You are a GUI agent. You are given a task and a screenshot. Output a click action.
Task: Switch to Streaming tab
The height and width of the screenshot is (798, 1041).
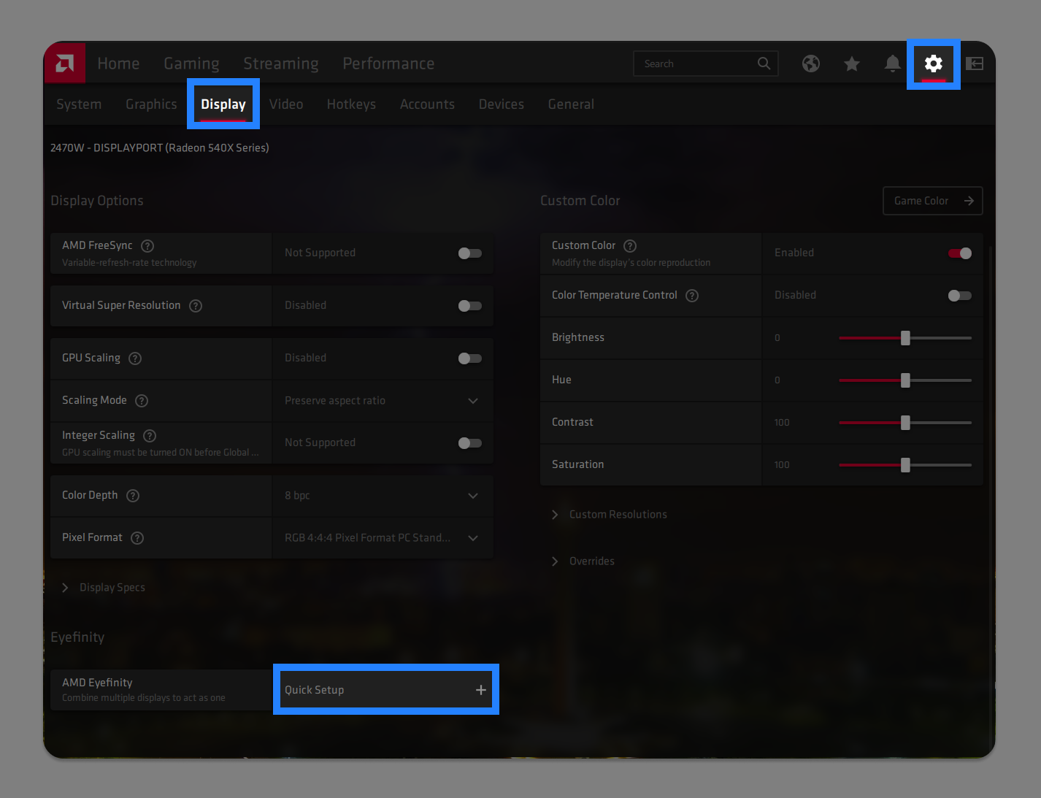(x=281, y=64)
